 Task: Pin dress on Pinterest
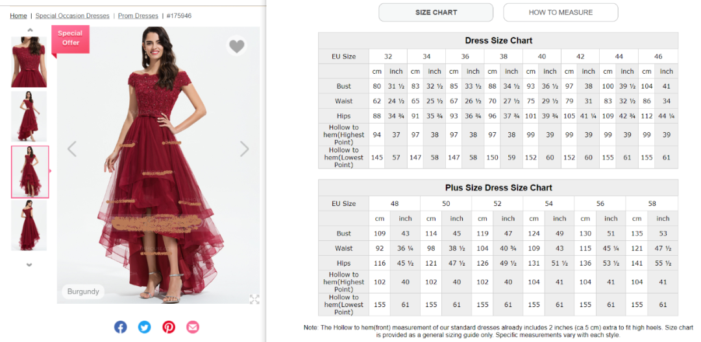click(169, 327)
